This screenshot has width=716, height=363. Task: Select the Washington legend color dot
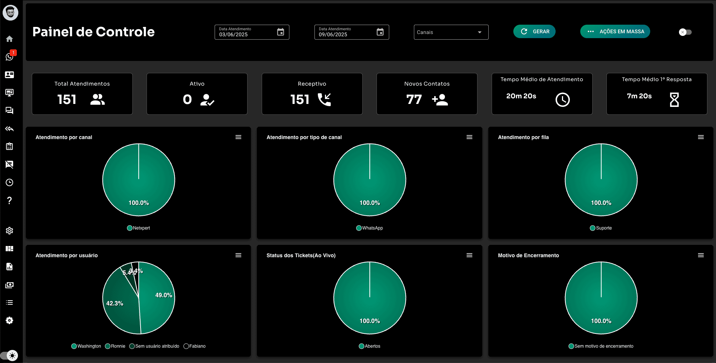tap(74, 346)
